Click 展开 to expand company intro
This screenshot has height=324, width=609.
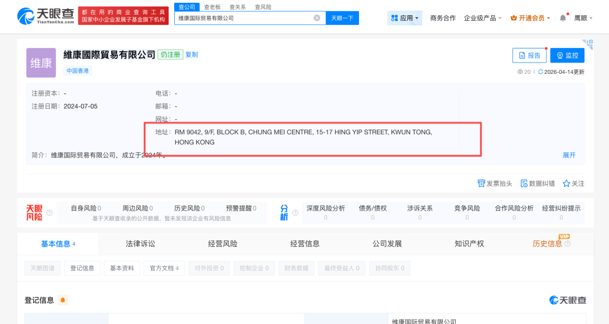click(569, 155)
